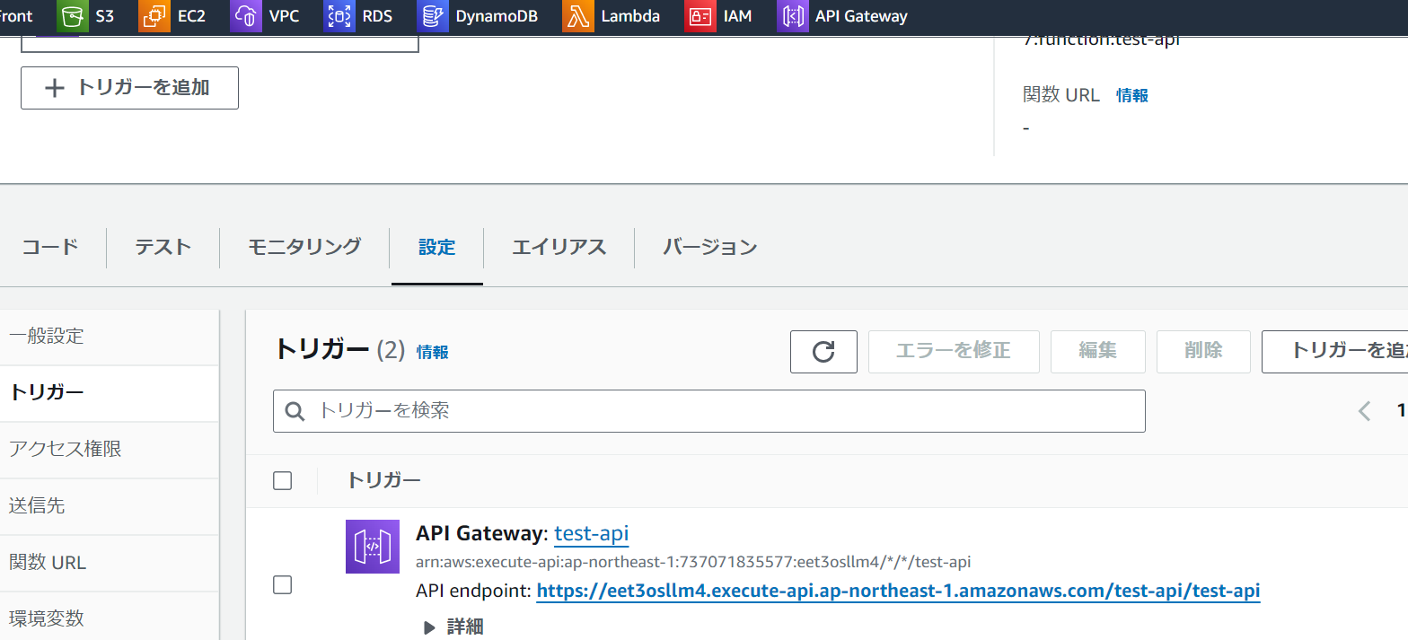Viewport: 1408px width, 640px height.
Task: Select the 設定 tab
Action: click(x=437, y=247)
